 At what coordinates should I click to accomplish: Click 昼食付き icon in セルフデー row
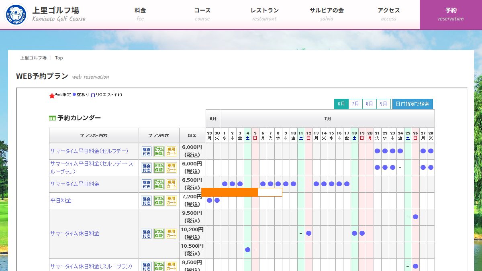[x=147, y=151]
